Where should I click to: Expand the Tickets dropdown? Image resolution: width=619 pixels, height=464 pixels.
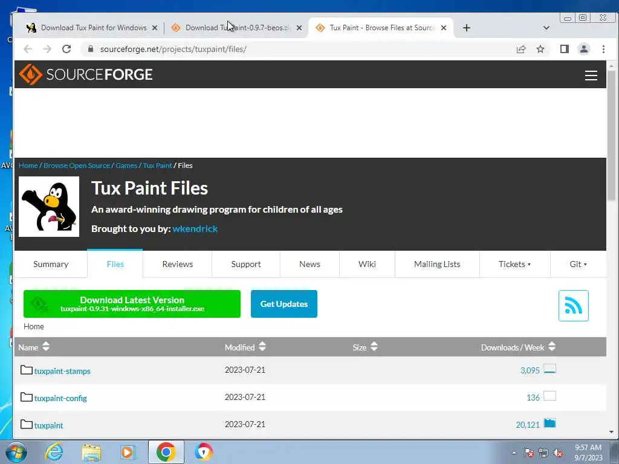(x=514, y=264)
